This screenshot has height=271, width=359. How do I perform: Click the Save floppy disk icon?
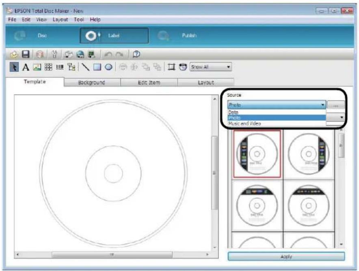pos(26,54)
